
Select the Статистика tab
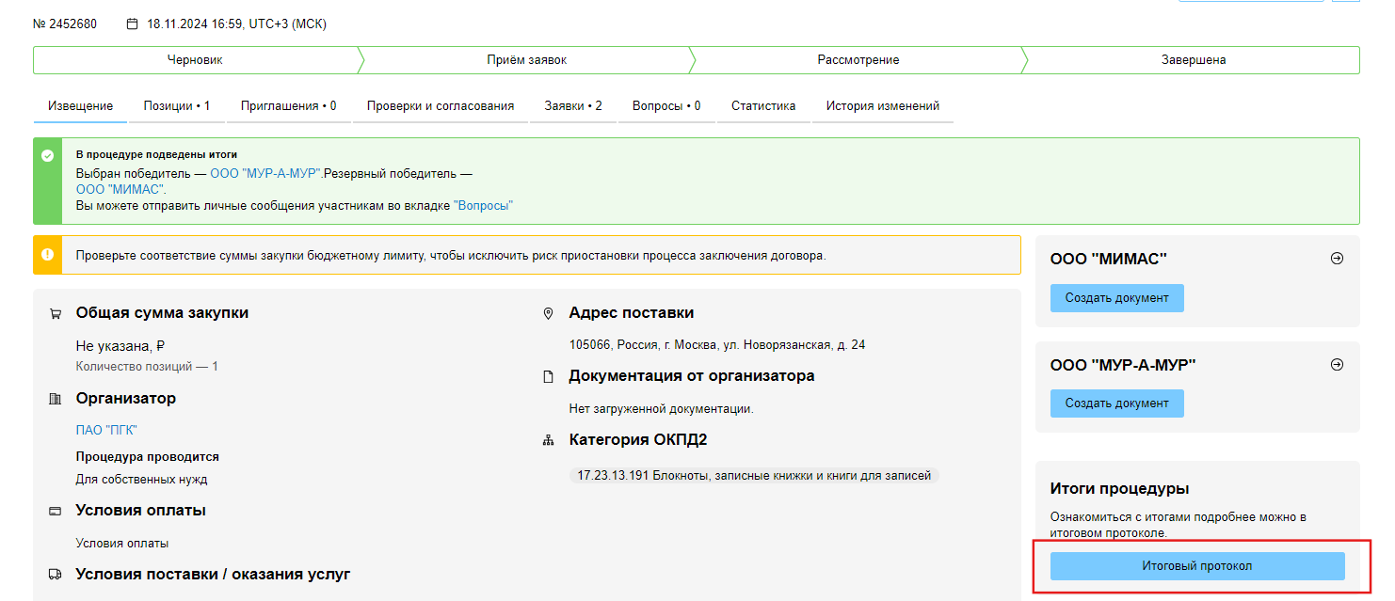coord(762,106)
